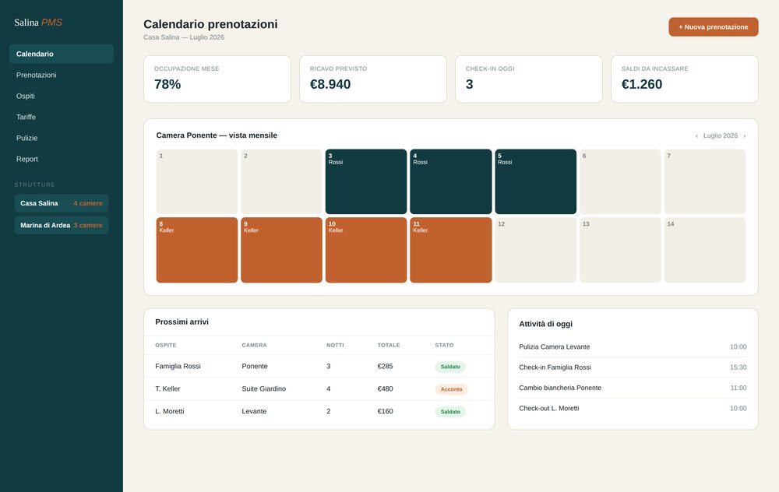Open the Check-in oggi card
The image size is (779, 492).
tap(529, 79)
